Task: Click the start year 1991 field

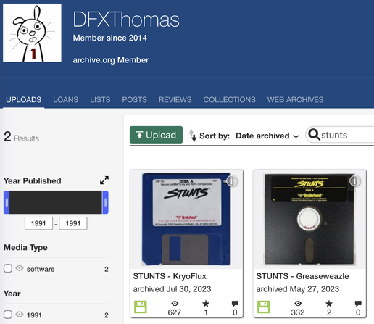Action: (38, 223)
